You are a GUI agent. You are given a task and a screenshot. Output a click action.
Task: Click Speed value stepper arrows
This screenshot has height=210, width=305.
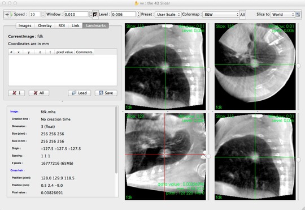pos(43,14)
